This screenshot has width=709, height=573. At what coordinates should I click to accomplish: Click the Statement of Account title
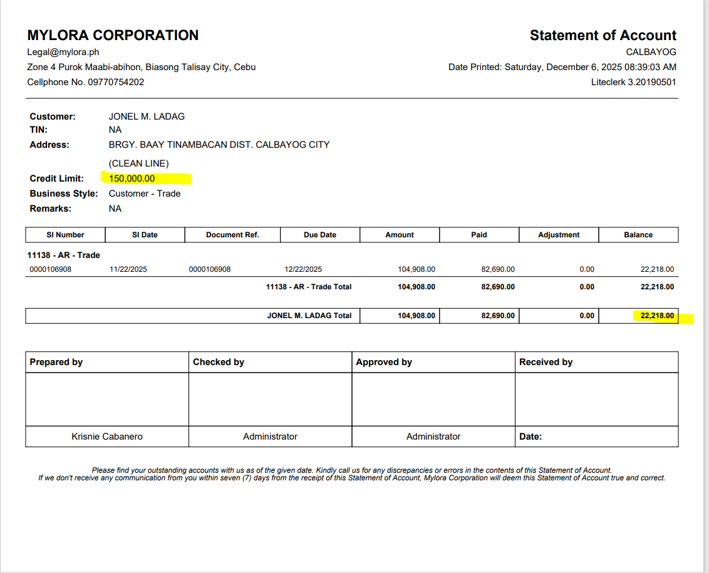pos(603,35)
